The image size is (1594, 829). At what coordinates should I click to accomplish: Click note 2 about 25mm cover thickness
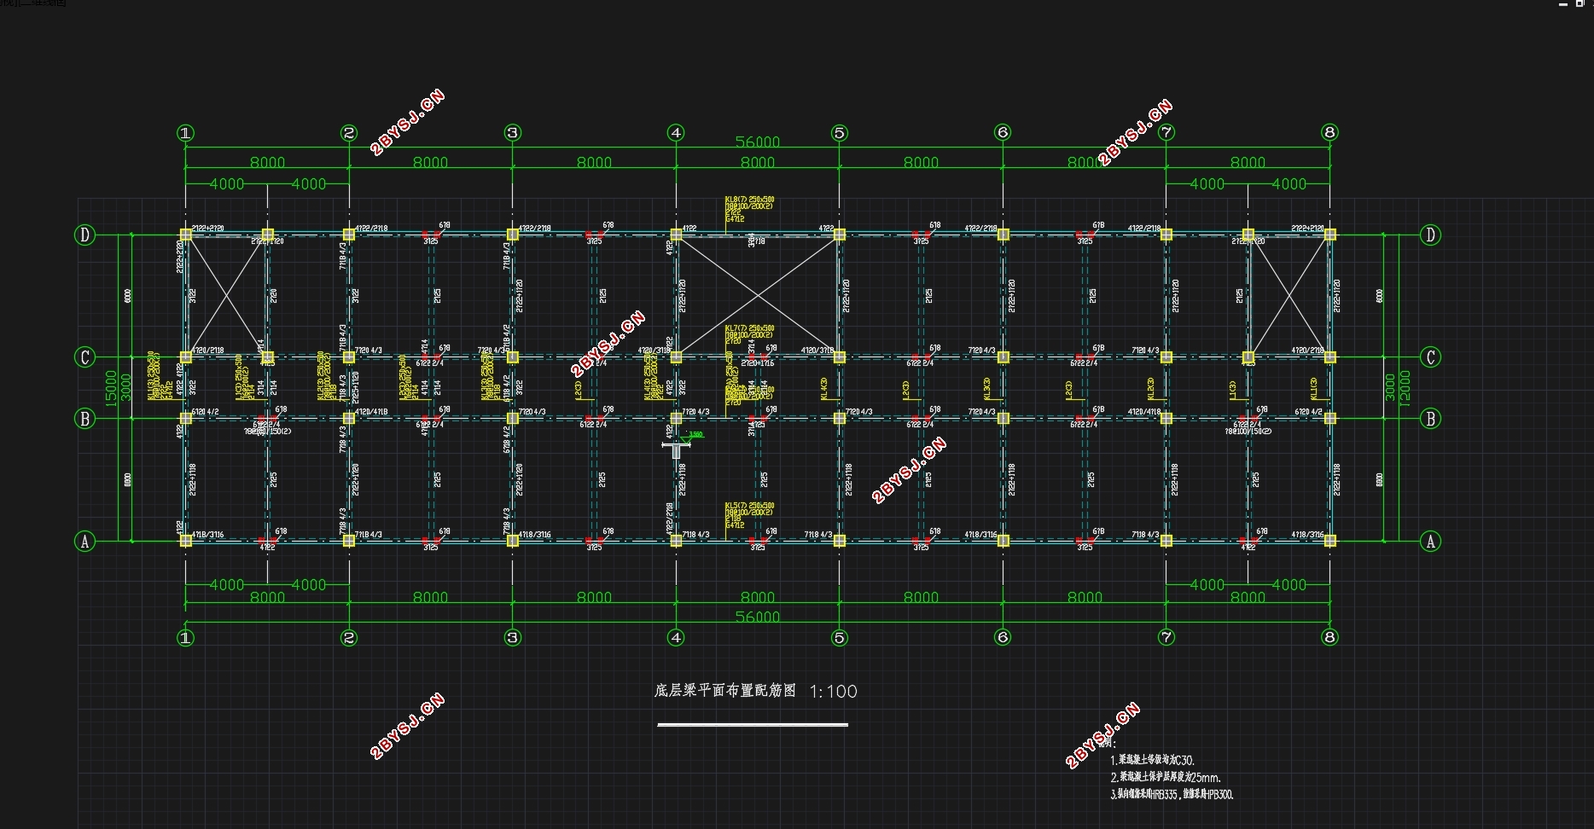(1166, 777)
